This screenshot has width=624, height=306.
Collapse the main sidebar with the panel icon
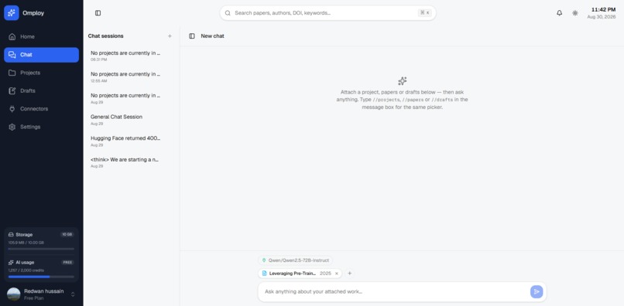tap(98, 13)
